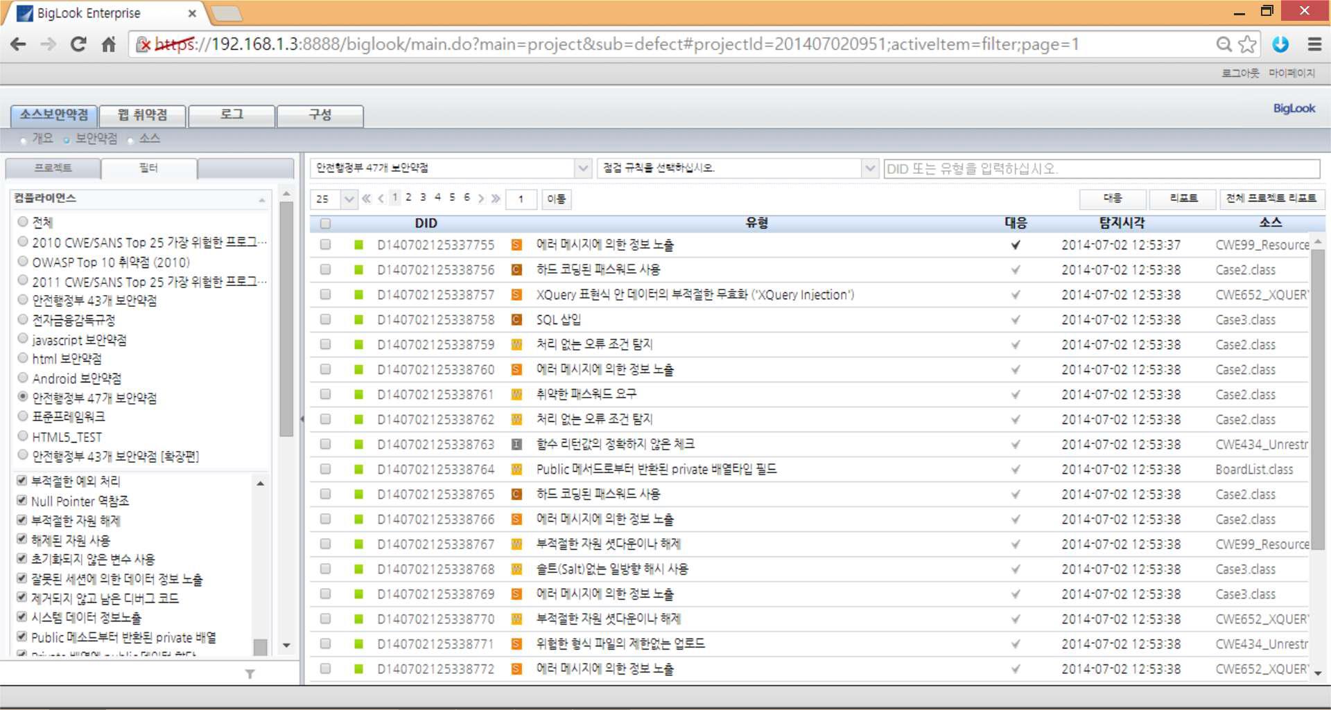Viewport: 1331px width, 710px height.
Task: Click the filter funnel icon below left panel
Action: 250,674
